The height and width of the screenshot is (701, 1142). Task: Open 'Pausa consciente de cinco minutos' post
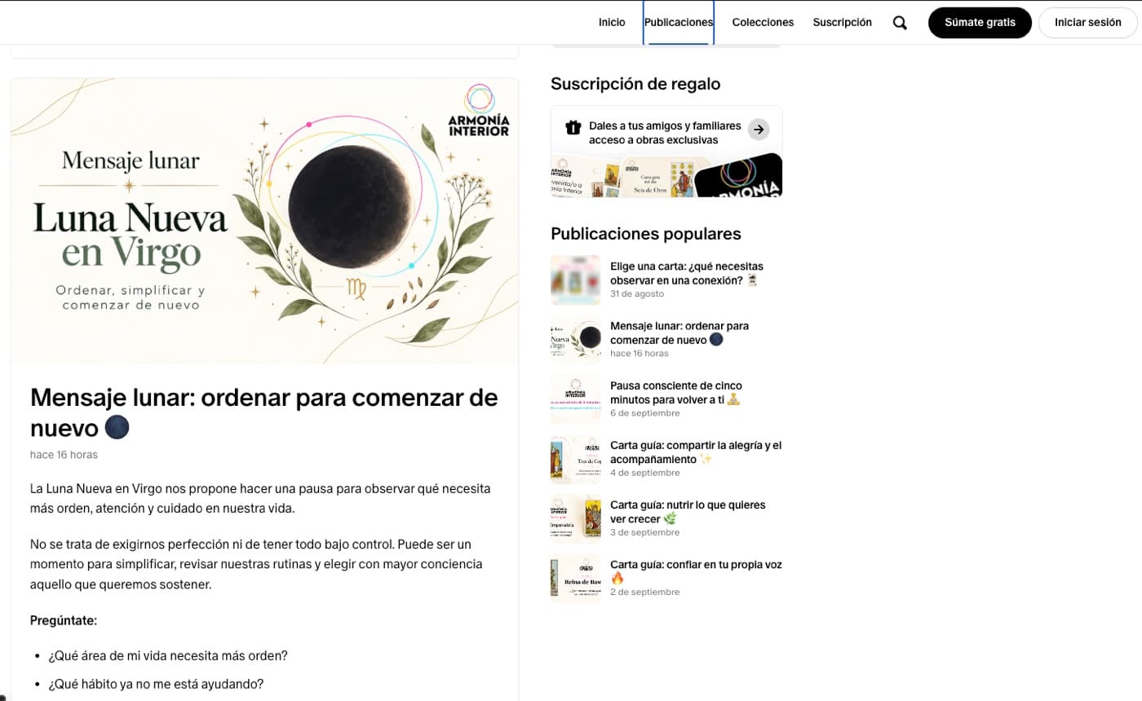676,392
